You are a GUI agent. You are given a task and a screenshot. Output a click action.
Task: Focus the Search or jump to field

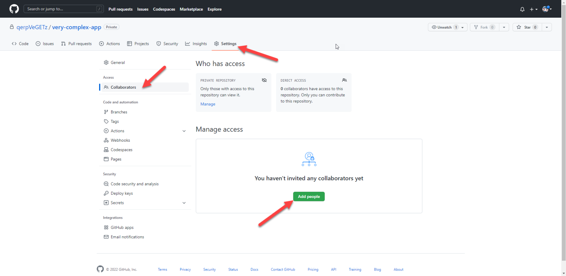[x=63, y=9]
